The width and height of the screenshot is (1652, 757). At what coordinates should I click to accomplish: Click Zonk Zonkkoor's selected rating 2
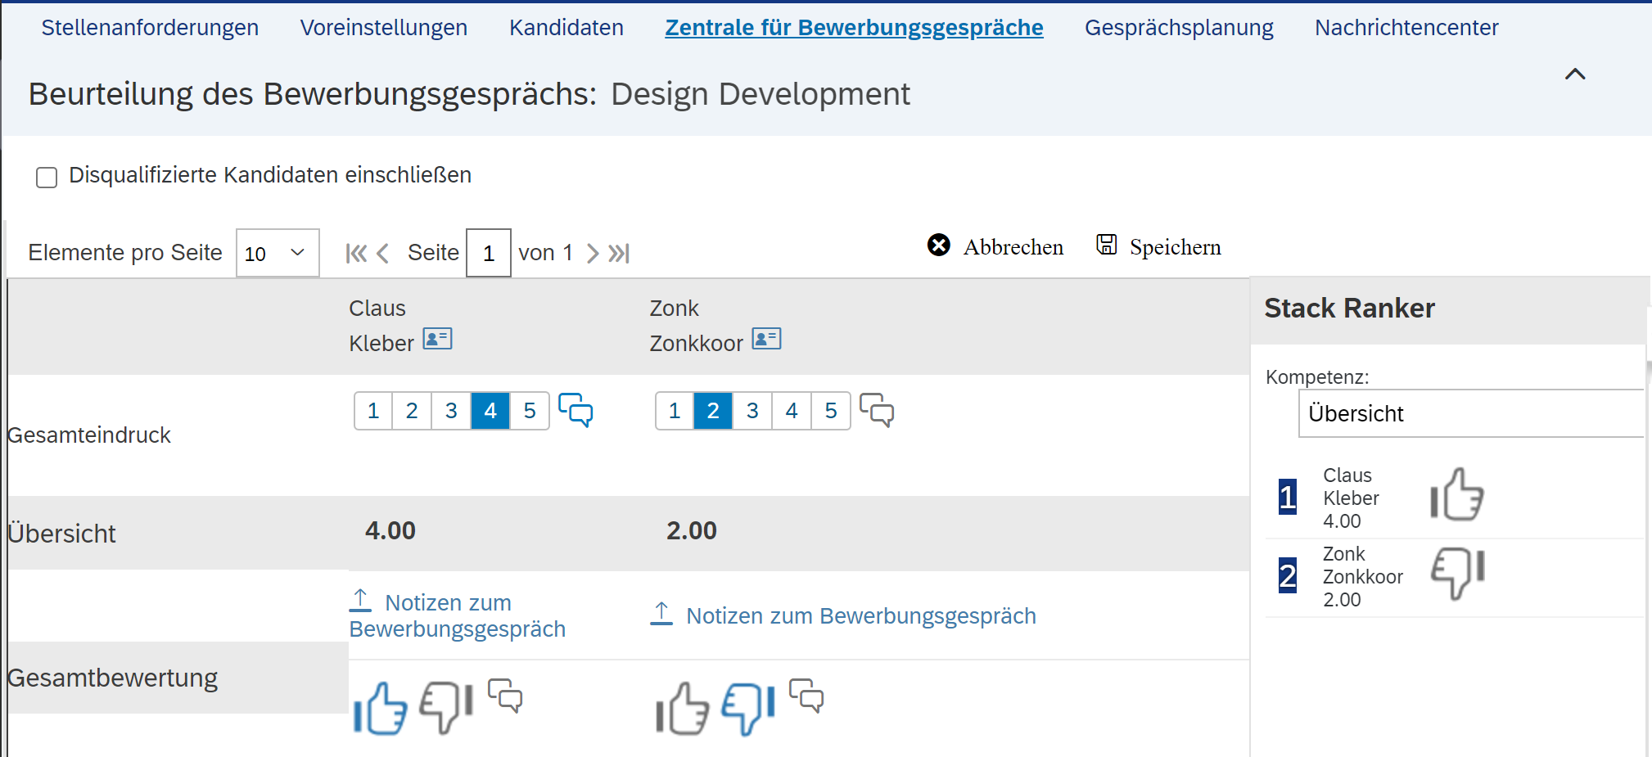click(x=713, y=411)
